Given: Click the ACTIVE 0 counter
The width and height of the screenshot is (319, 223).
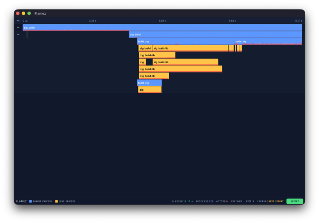Looking at the screenshot, I should click(222, 201).
